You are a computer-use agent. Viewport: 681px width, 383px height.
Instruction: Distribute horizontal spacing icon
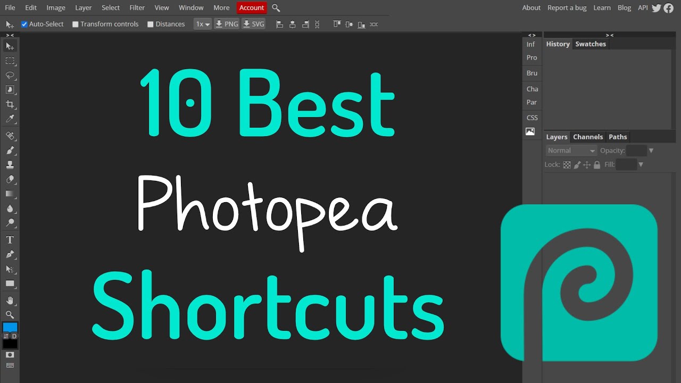[374, 24]
